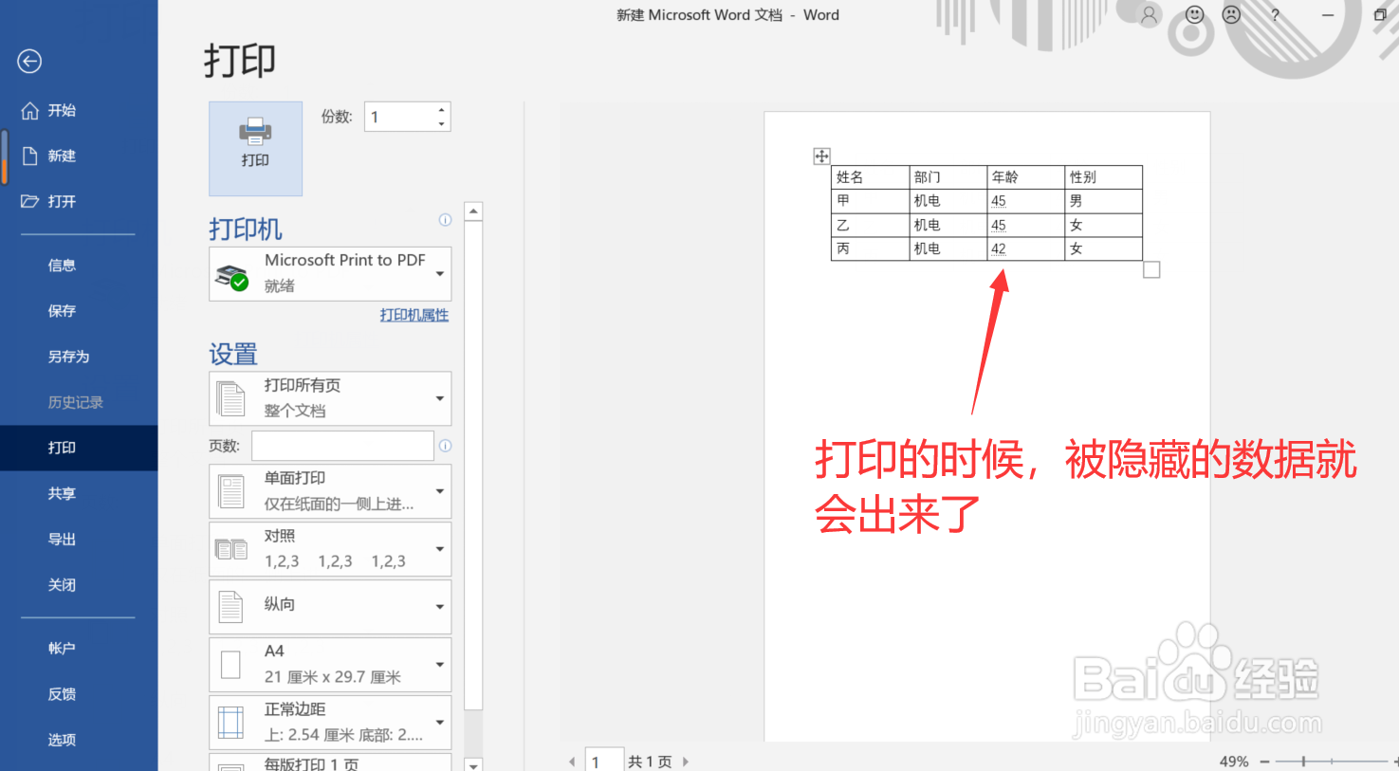Click the open folder icon beside 打开
The image size is (1399, 771).
point(29,201)
